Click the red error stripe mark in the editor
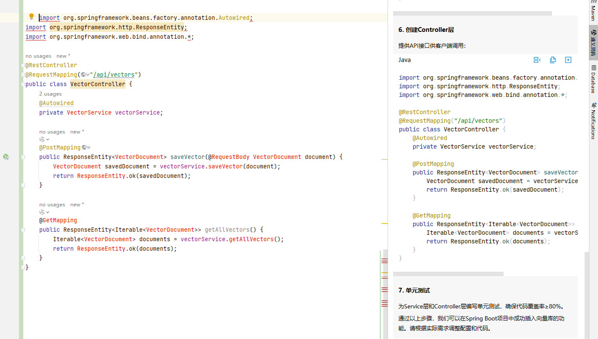This screenshot has height=339, width=598. (x=385, y=260)
